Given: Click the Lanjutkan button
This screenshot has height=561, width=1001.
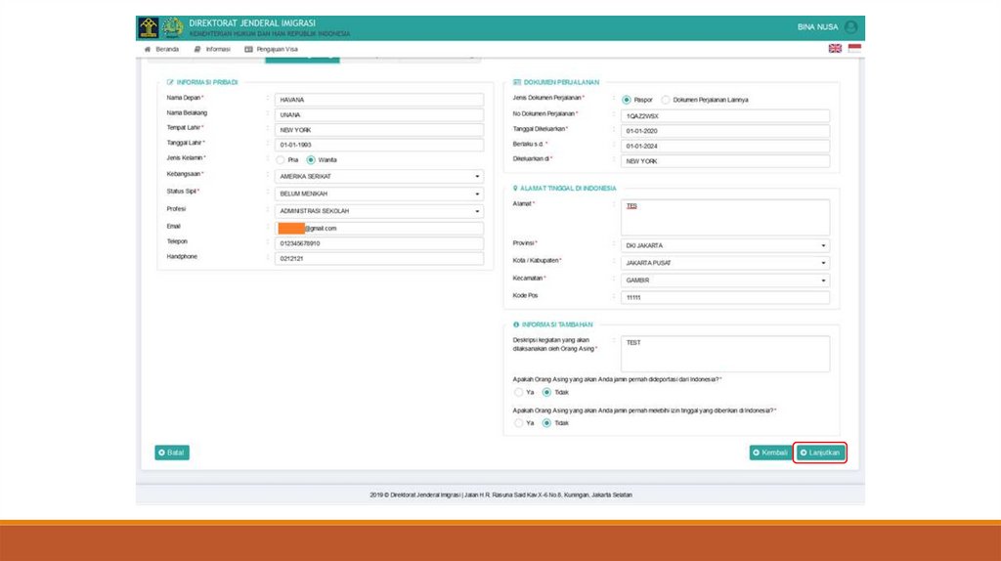Looking at the screenshot, I should coord(820,453).
